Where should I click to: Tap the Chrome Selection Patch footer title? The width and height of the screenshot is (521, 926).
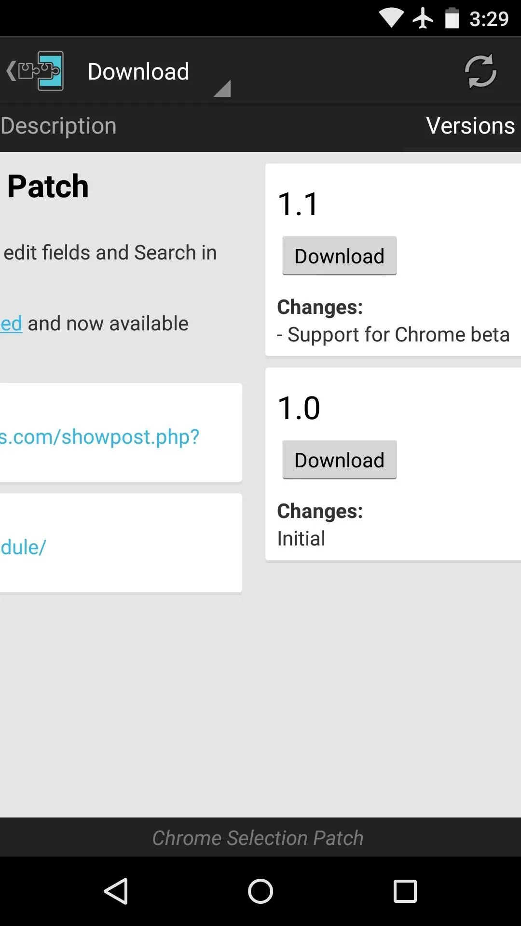pos(258,838)
